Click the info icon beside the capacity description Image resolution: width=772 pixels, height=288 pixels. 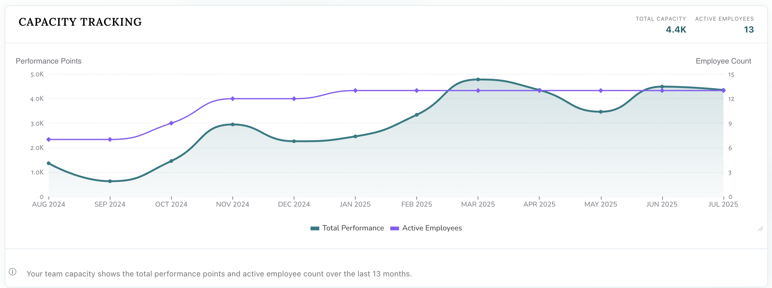point(13,272)
